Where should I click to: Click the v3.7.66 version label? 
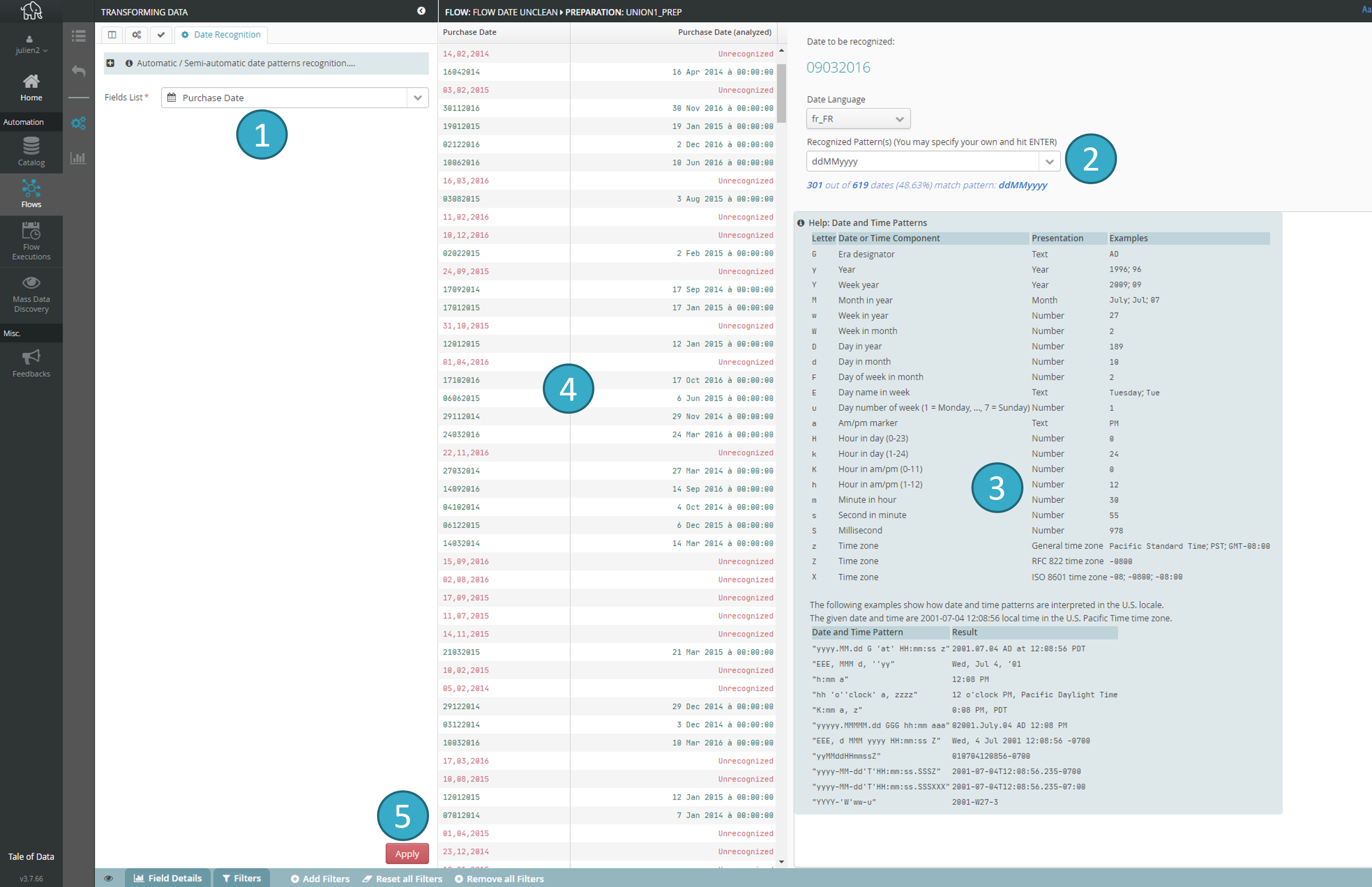click(x=31, y=878)
